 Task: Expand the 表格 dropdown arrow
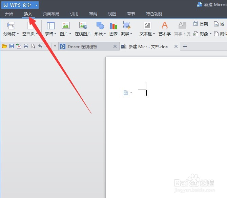(x=55, y=34)
